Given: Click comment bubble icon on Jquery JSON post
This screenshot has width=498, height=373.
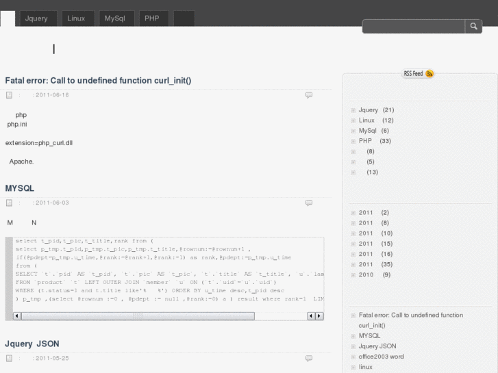Looking at the screenshot, I should (x=309, y=359).
